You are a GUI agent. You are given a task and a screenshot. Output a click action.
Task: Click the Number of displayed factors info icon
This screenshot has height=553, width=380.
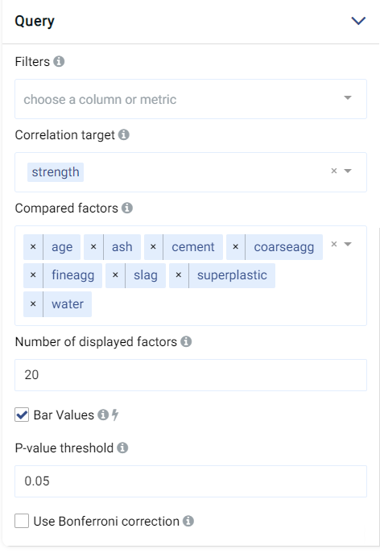186,341
